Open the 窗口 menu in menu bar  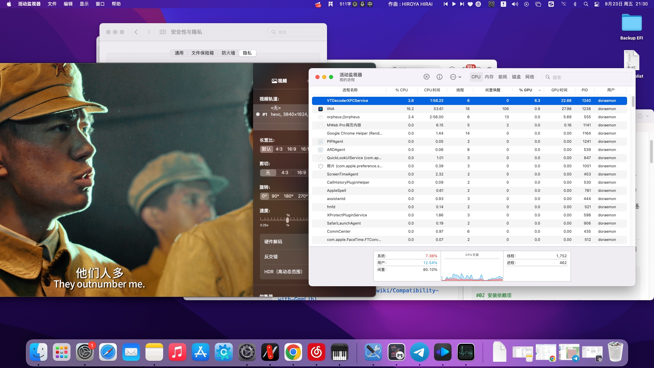pos(100,4)
